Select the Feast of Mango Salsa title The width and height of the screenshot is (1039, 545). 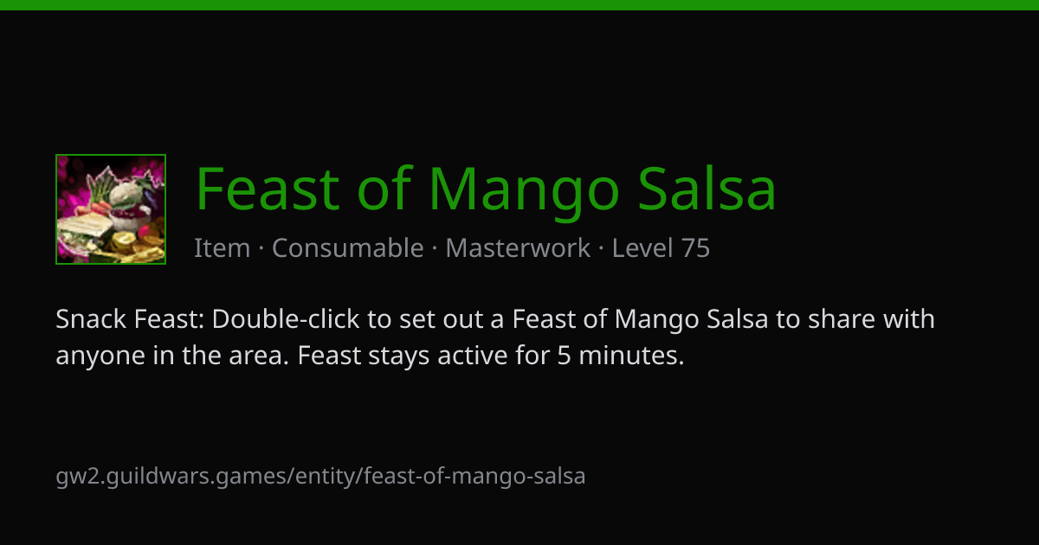[486, 189]
